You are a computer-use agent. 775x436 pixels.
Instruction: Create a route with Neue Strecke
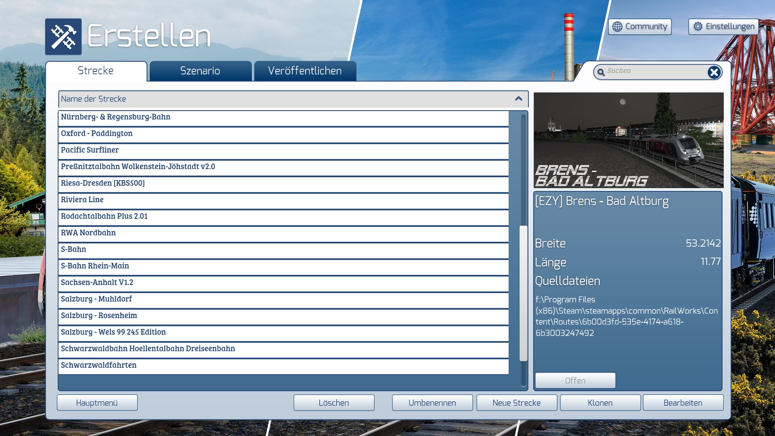(516, 403)
